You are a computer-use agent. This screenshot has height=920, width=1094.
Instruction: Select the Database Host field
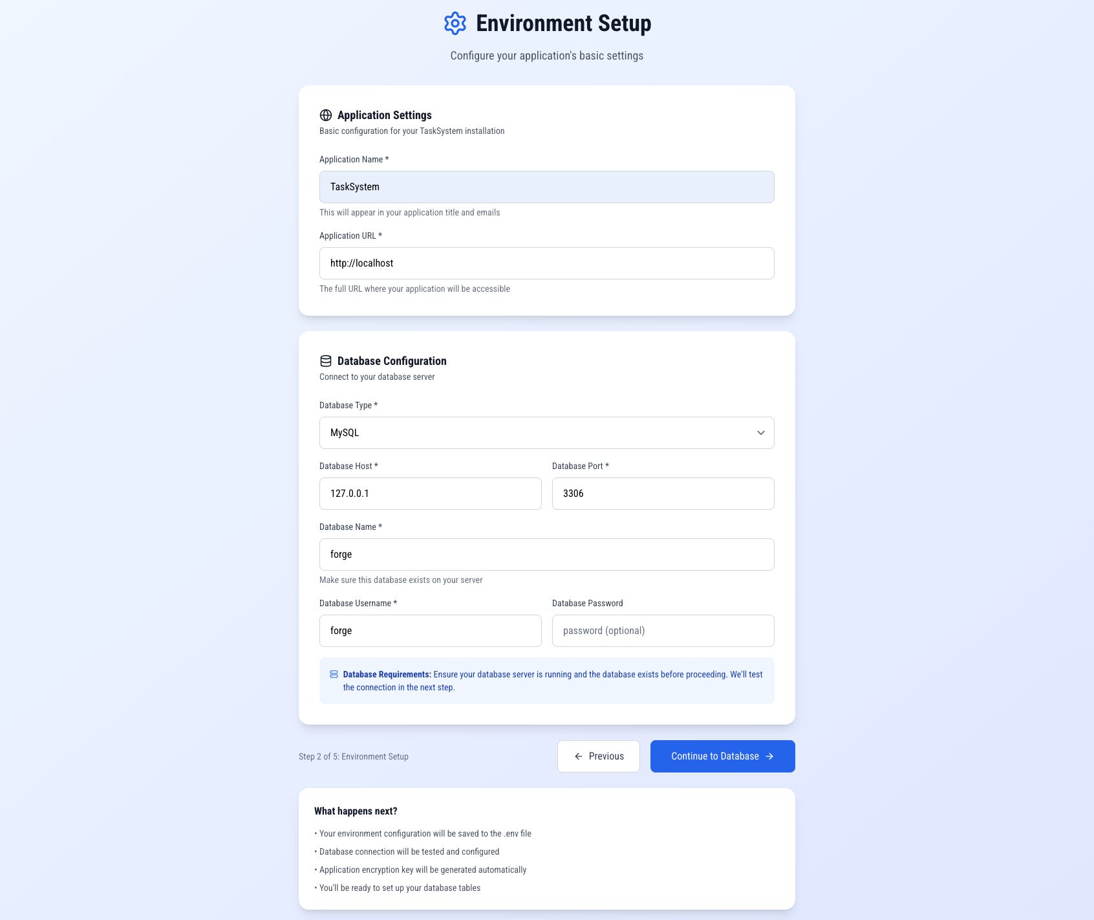430,494
